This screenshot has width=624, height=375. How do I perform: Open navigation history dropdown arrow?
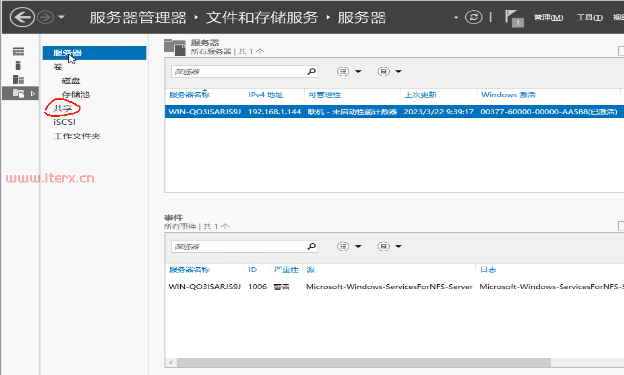pyautogui.click(x=62, y=17)
